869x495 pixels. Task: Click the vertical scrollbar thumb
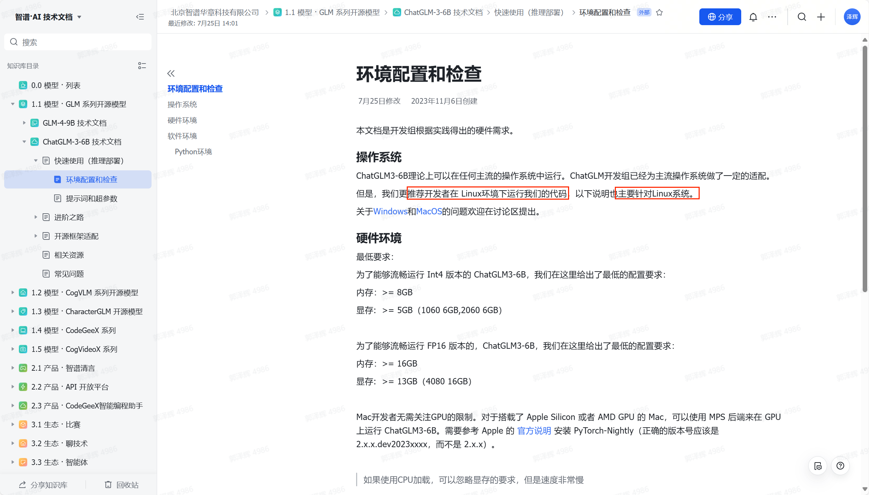click(864, 169)
